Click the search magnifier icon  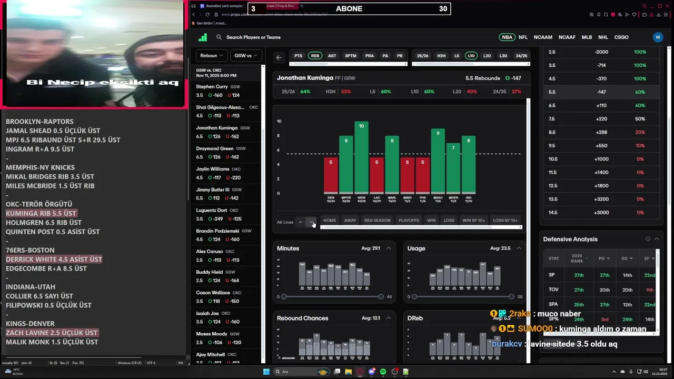(219, 37)
